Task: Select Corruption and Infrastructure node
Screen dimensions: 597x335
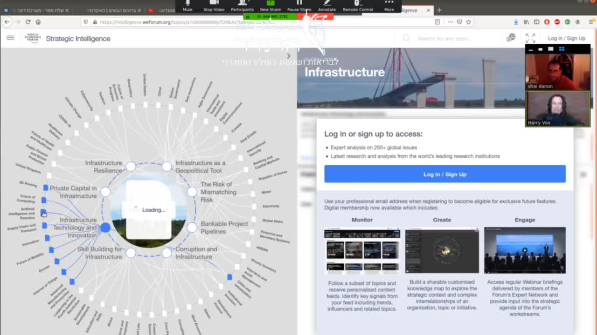Action: (x=167, y=253)
